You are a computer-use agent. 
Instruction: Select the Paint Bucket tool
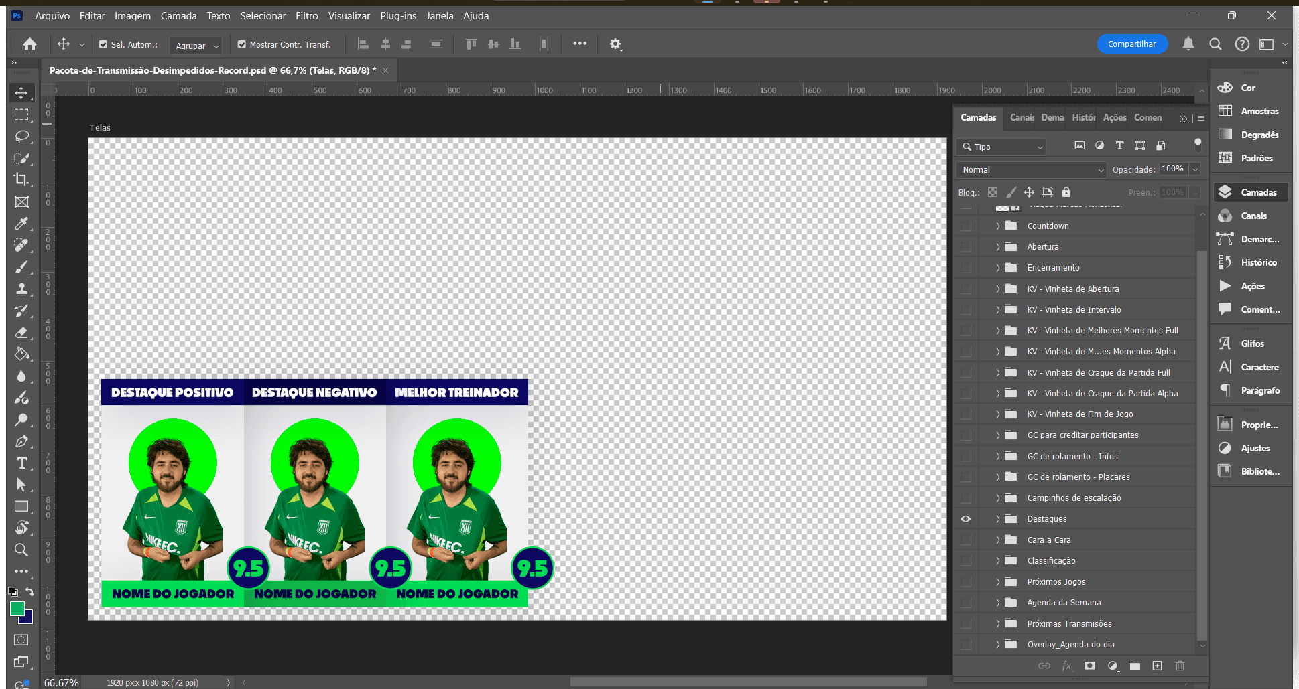[21, 354]
